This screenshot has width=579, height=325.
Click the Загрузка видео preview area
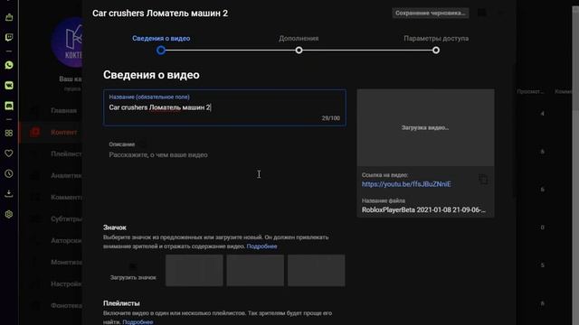pos(425,127)
